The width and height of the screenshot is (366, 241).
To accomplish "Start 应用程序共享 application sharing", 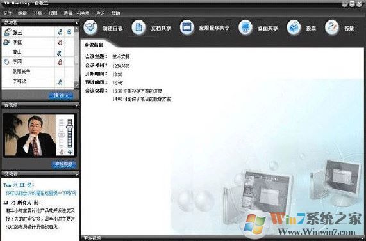I will [x=187, y=27].
